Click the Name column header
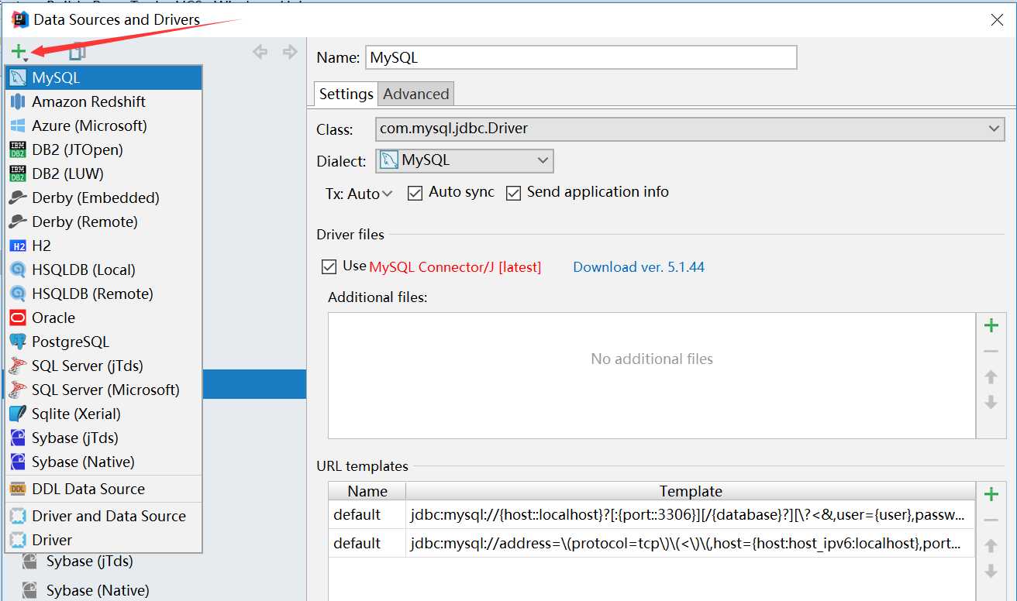The image size is (1017, 601). click(367, 491)
